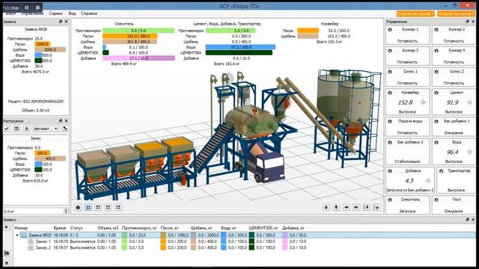Click the Бак добавки 2 control tile

407,152
